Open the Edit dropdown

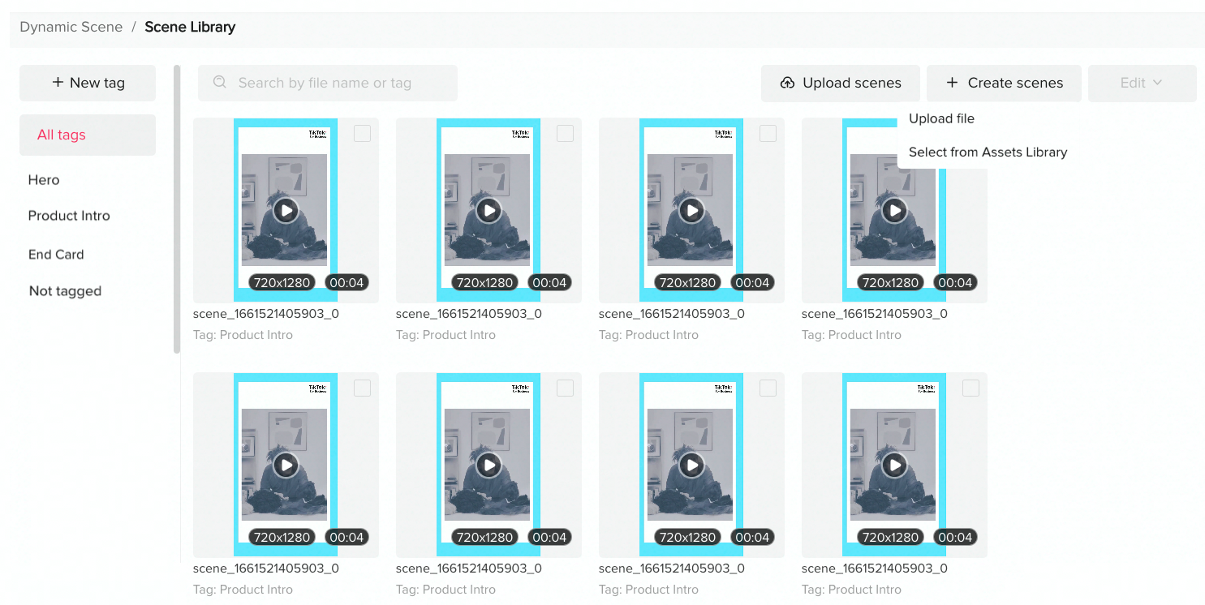[1142, 83]
